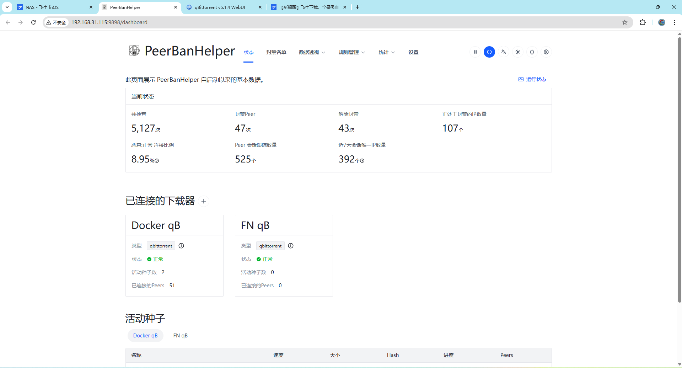Viewport: 682px width, 368px height.
Task: Open the 封禁名单 navigation item
Action: 276,52
